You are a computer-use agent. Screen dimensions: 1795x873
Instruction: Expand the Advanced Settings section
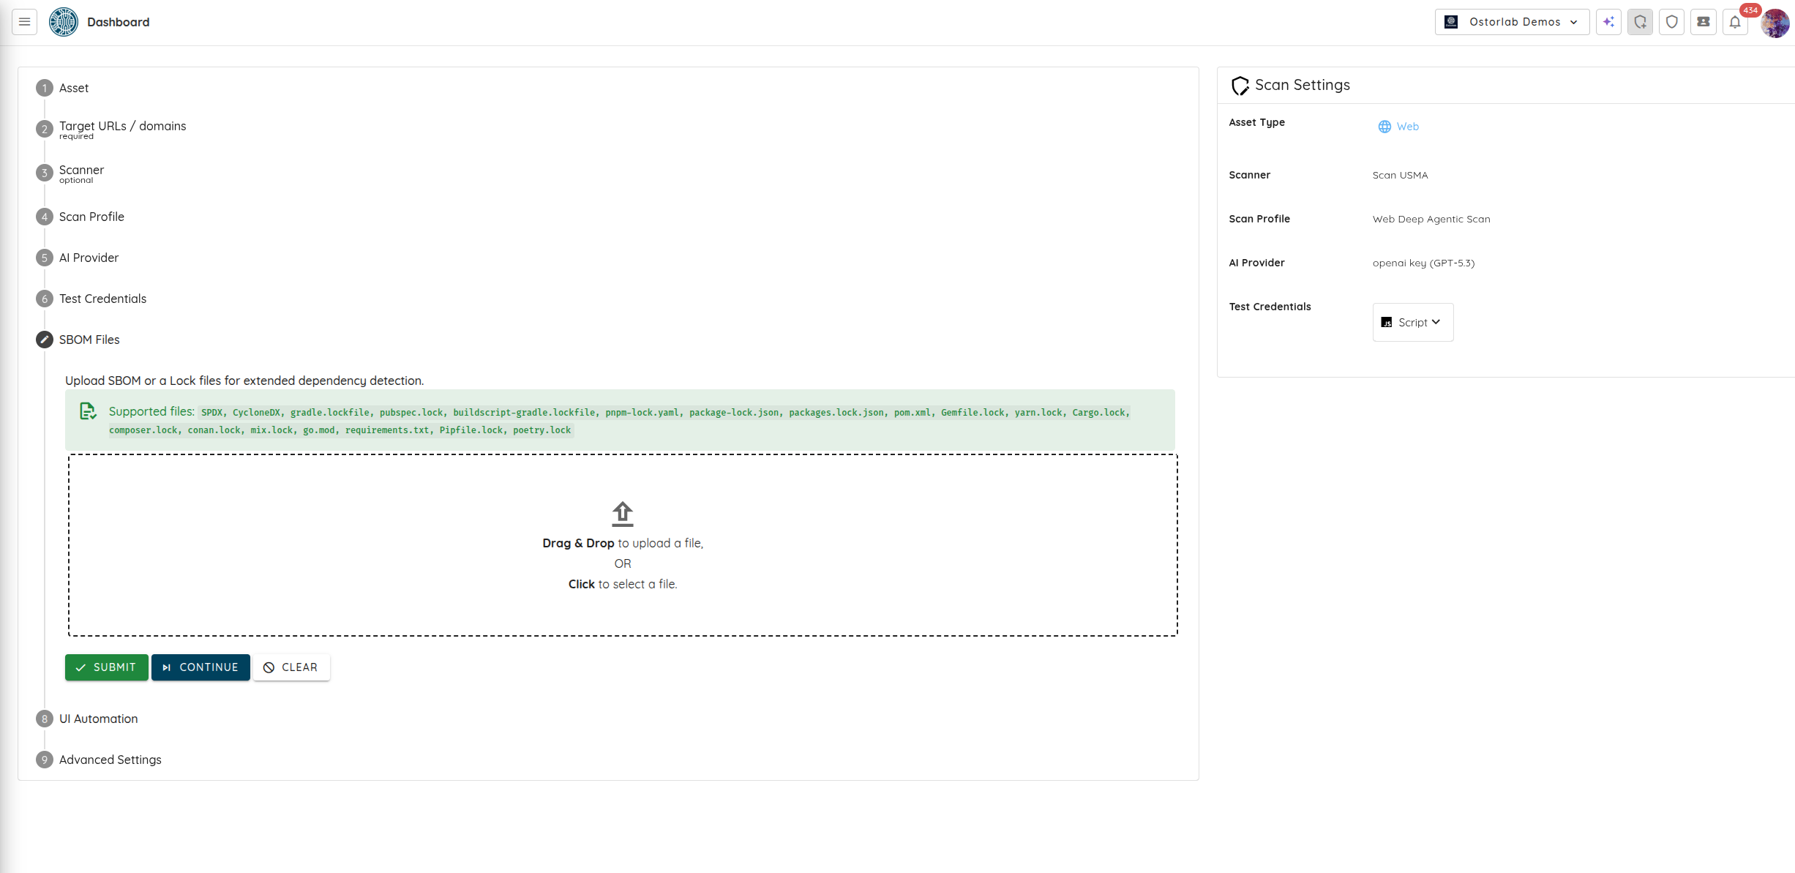(x=110, y=760)
